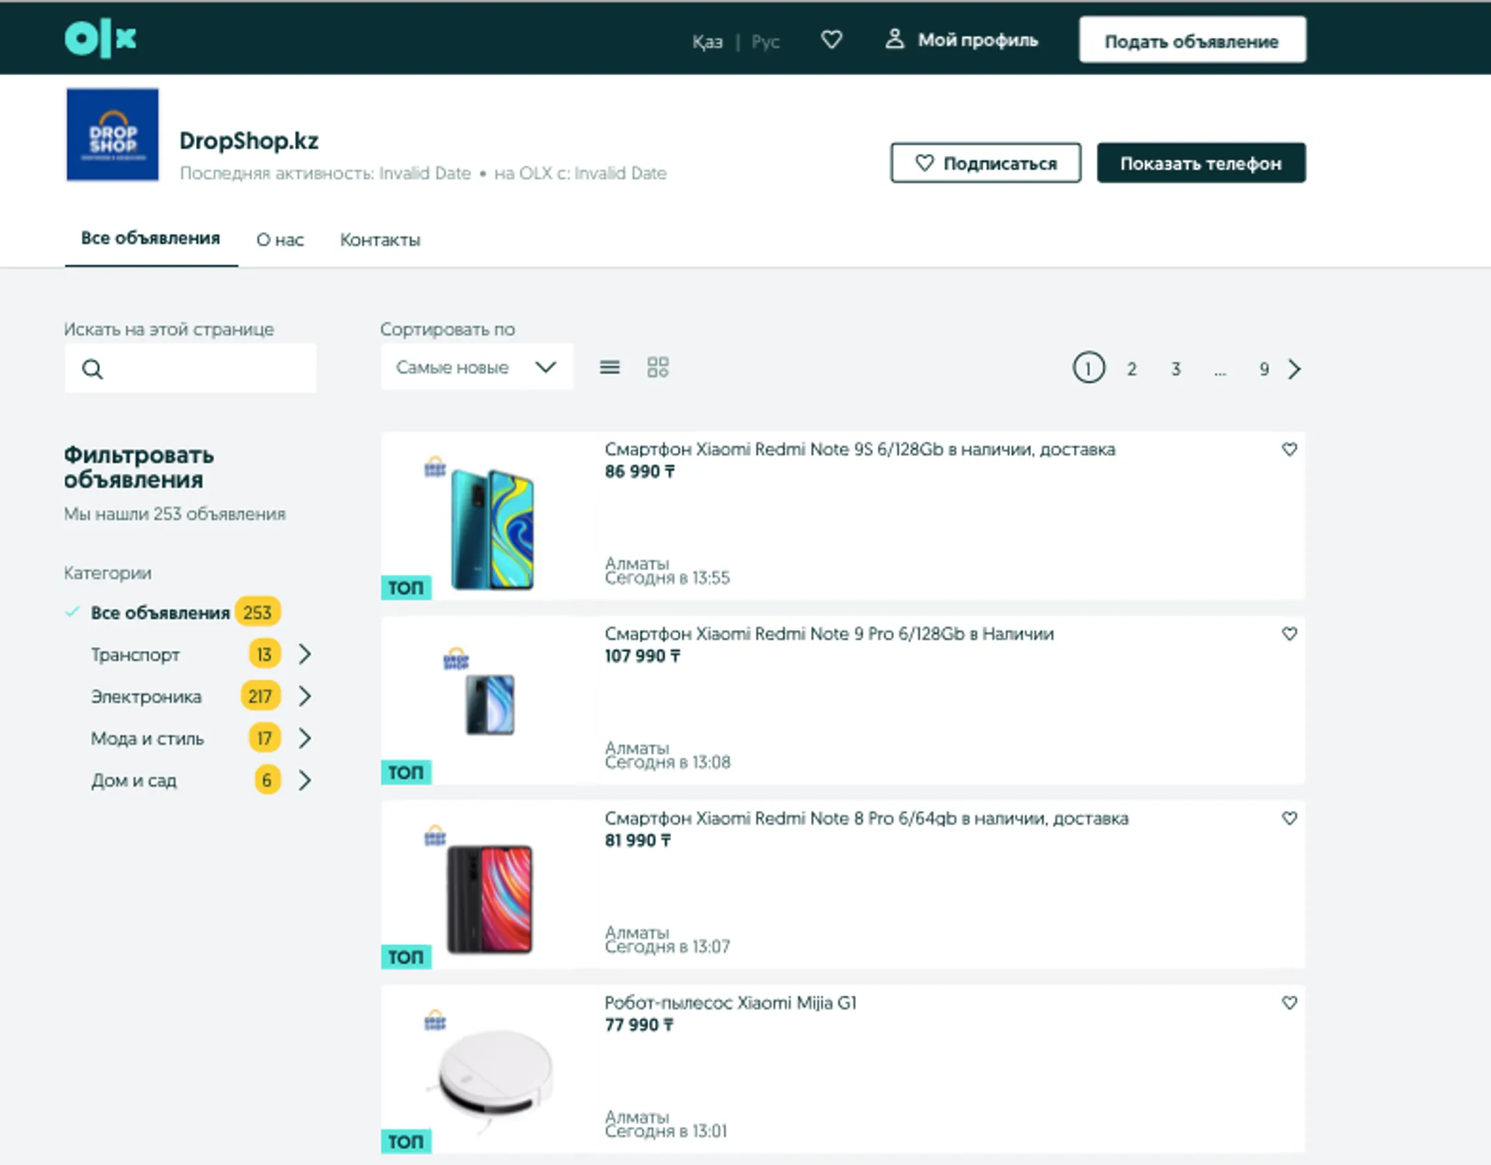Switch language to Рус
The height and width of the screenshot is (1165, 1491).
[766, 41]
